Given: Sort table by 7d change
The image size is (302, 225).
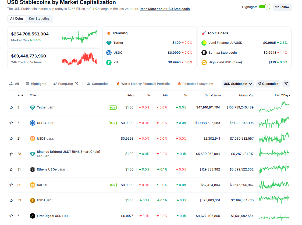Looking at the screenshot, I should coord(185,95).
